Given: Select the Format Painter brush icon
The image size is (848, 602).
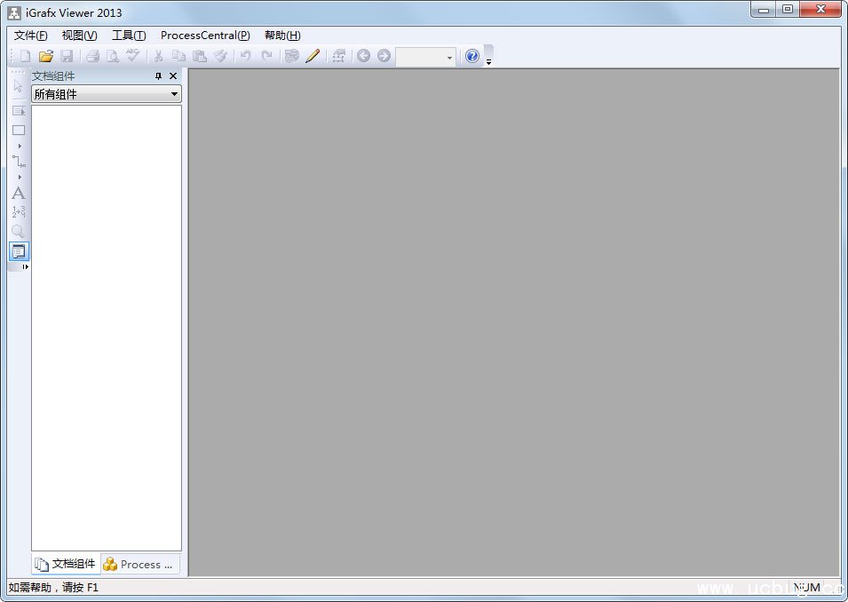Looking at the screenshot, I should click(220, 56).
